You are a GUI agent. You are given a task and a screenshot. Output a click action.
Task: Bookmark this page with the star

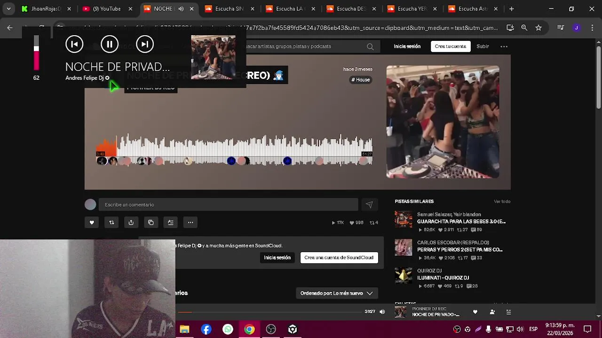(x=539, y=28)
